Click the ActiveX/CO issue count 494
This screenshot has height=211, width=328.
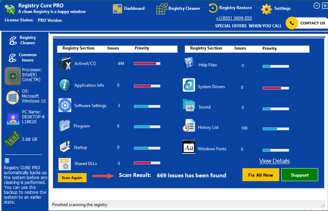point(121,64)
